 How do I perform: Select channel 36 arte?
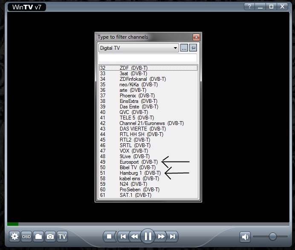tap(148, 90)
